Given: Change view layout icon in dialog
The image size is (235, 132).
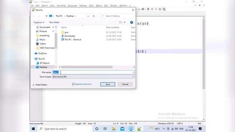Looking at the screenshot, I should 121,22.
